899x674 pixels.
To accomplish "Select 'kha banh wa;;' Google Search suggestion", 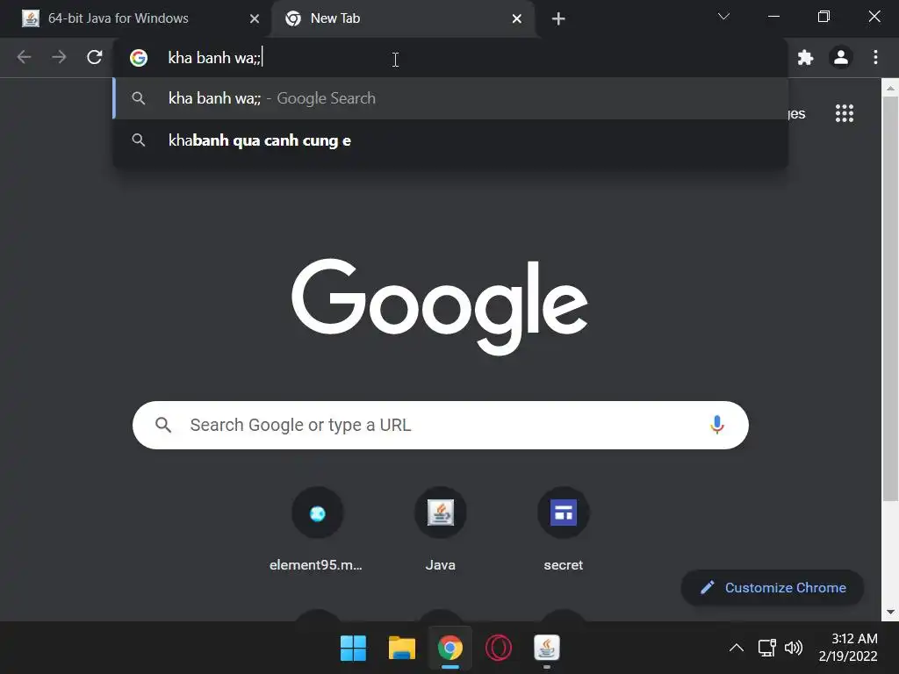I will point(450,98).
